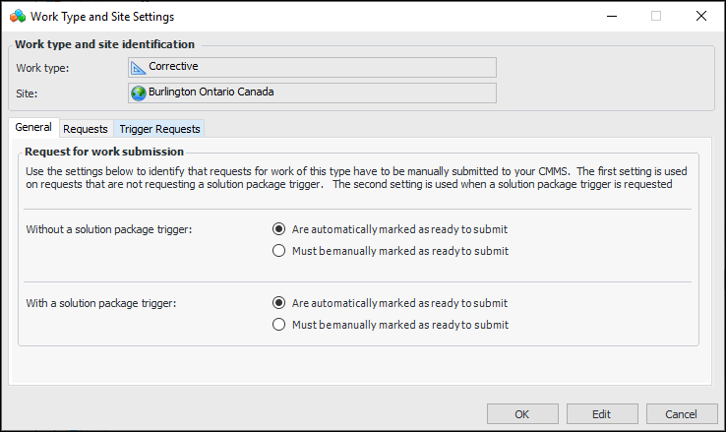
Task: Click the application icon in the title bar
Action: pyautogui.click(x=17, y=17)
